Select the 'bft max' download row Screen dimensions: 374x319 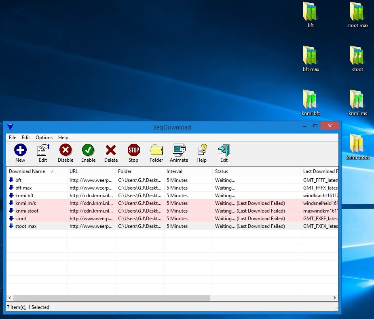tap(23, 188)
